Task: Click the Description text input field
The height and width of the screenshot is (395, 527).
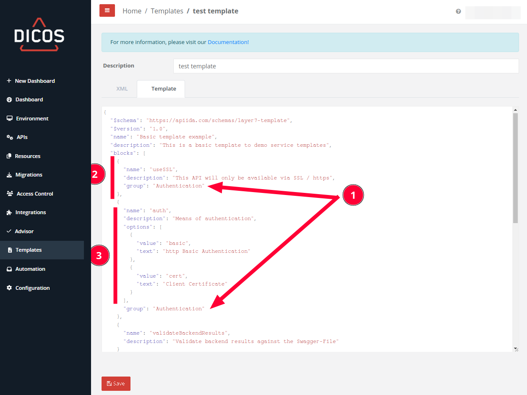Action: point(346,66)
